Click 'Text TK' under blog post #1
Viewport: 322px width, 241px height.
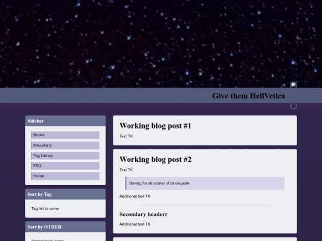tap(126, 136)
